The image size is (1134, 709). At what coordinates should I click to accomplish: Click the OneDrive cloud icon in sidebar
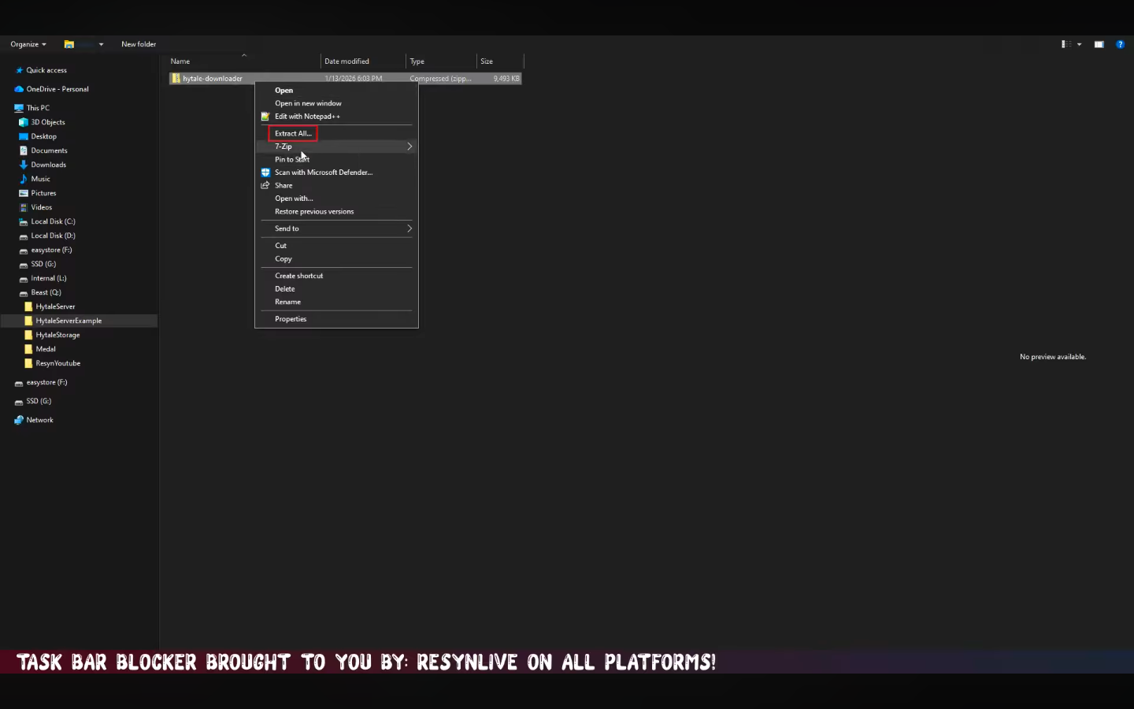[x=19, y=89]
